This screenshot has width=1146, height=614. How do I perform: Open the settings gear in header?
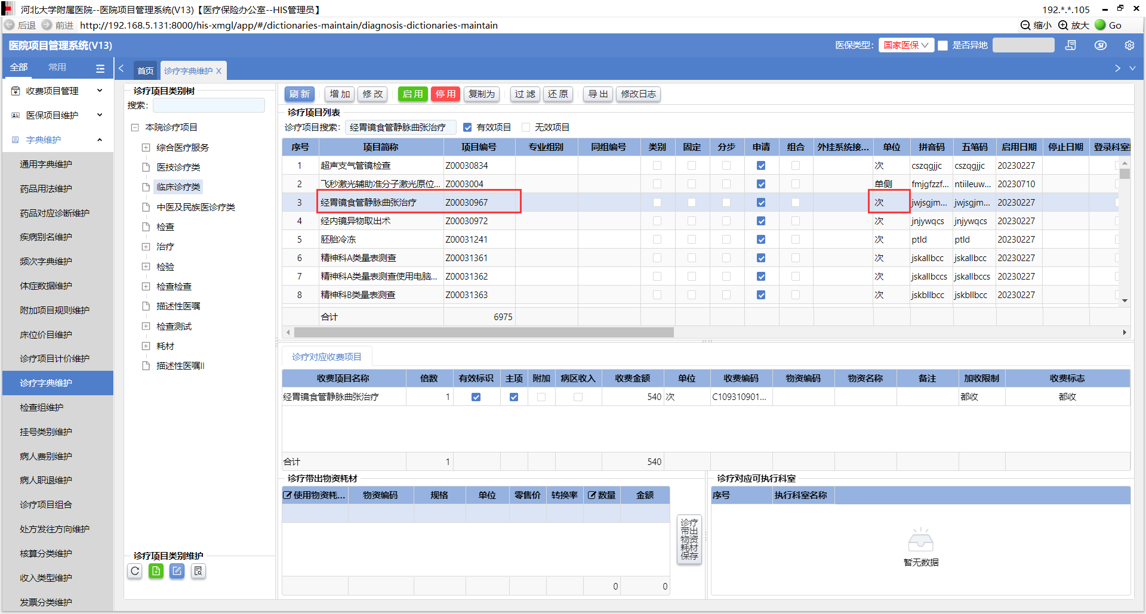pyautogui.click(x=1129, y=45)
